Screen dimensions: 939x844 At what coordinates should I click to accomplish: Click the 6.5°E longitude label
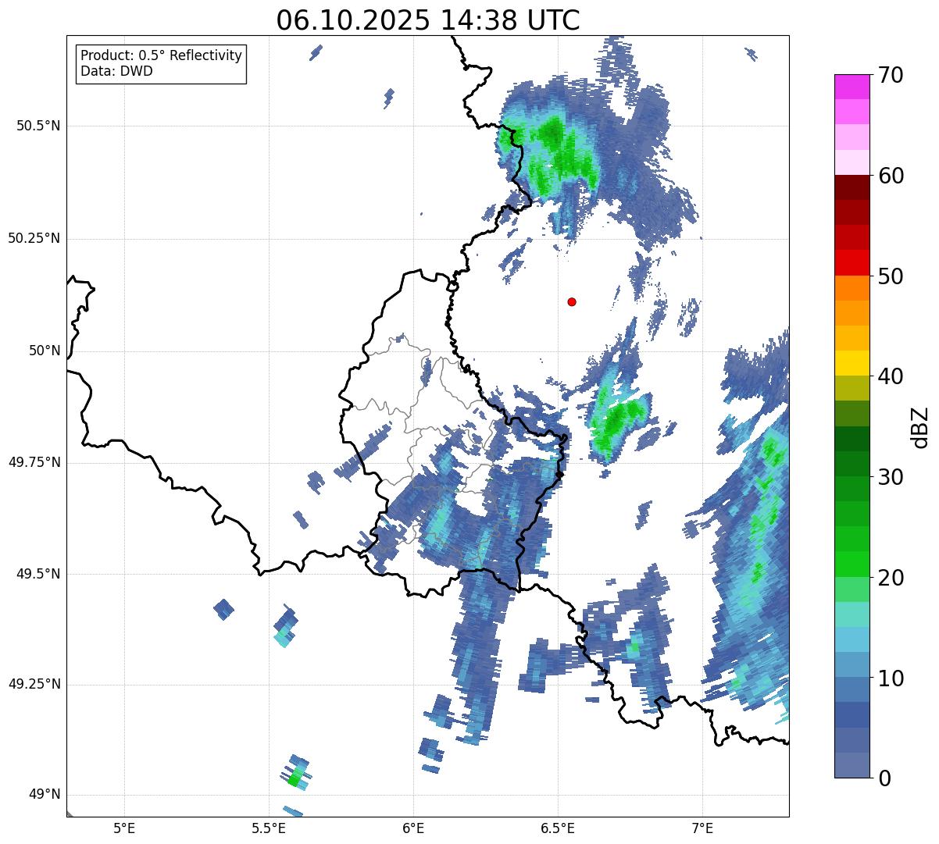(x=558, y=828)
